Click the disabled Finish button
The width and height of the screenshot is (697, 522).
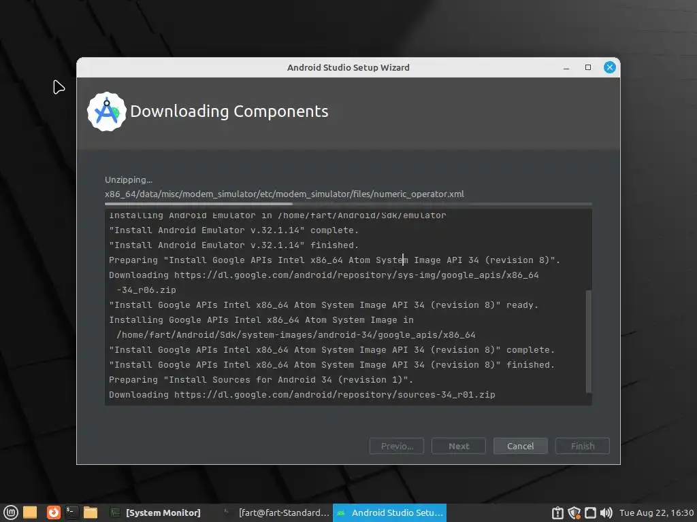point(583,446)
